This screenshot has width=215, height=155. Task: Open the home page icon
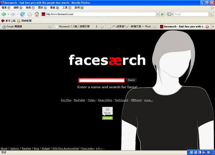pos(37,14)
